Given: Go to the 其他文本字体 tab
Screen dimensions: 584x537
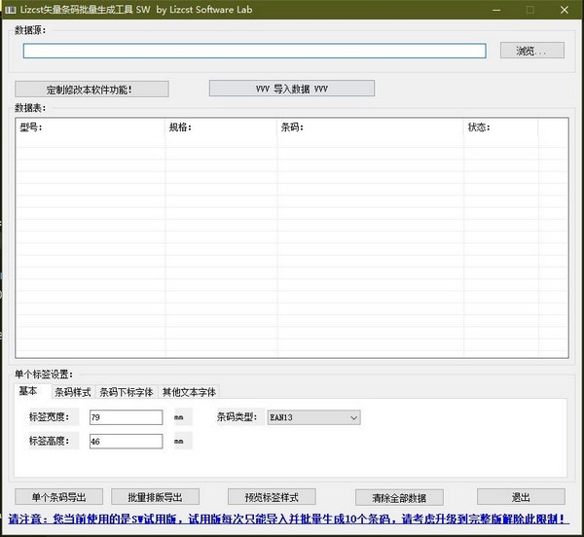Looking at the screenshot, I should click(x=189, y=392).
